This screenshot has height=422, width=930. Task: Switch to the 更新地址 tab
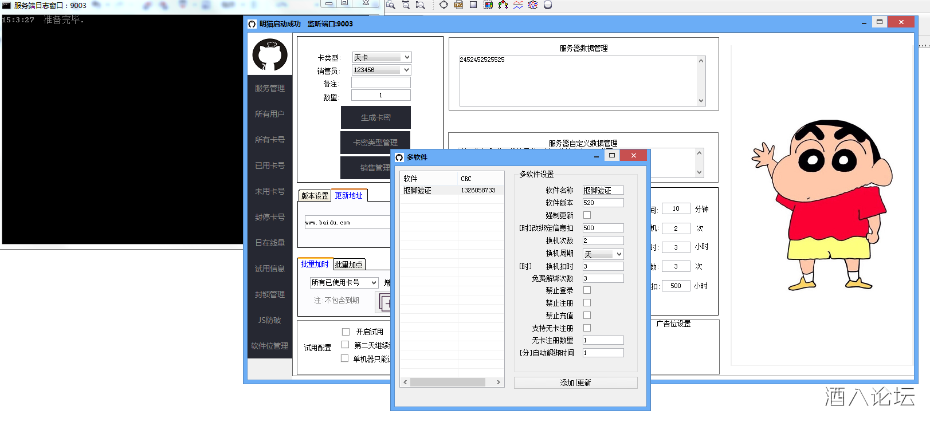tap(348, 195)
